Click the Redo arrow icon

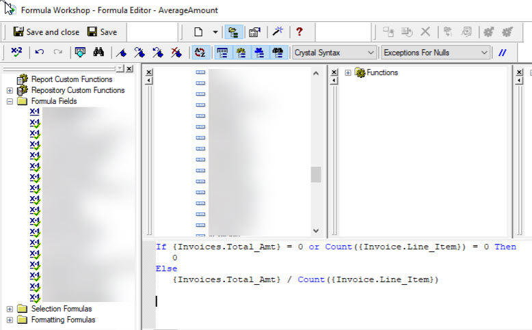click(x=58, y=52)
